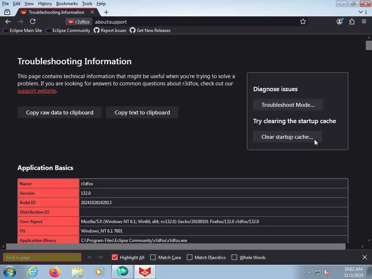Open Windows Start button
Image resolution: width=372 pixels, height=279 pixels.
[x=10, y=272]
